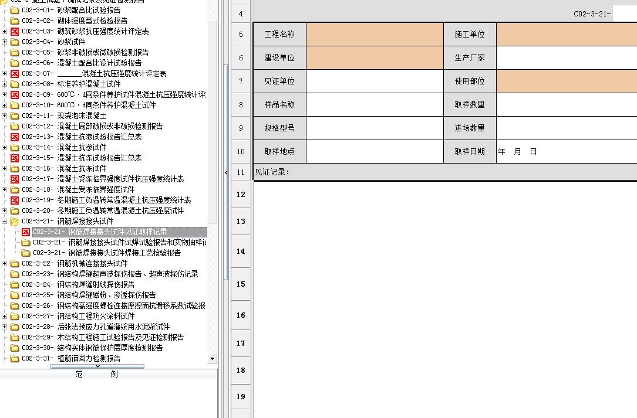
Task: Click the 工程名称 input cell
Action: 375,34
